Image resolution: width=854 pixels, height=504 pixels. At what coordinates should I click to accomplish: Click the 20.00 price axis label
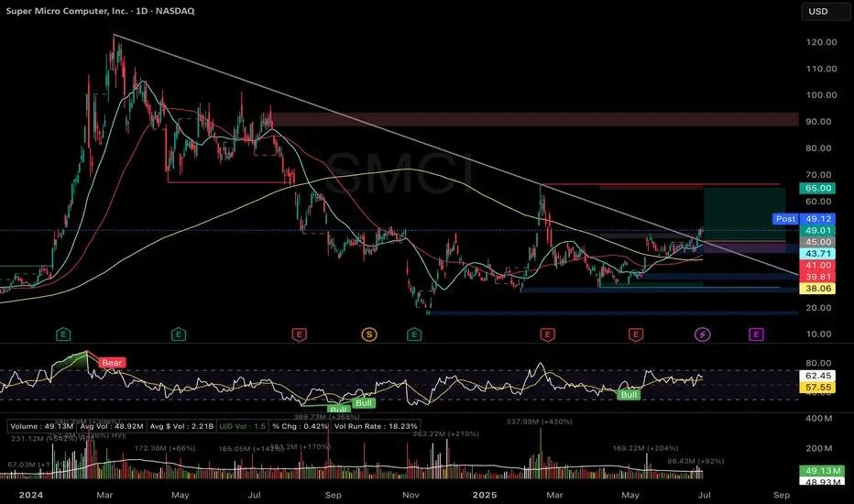[818, 308]
